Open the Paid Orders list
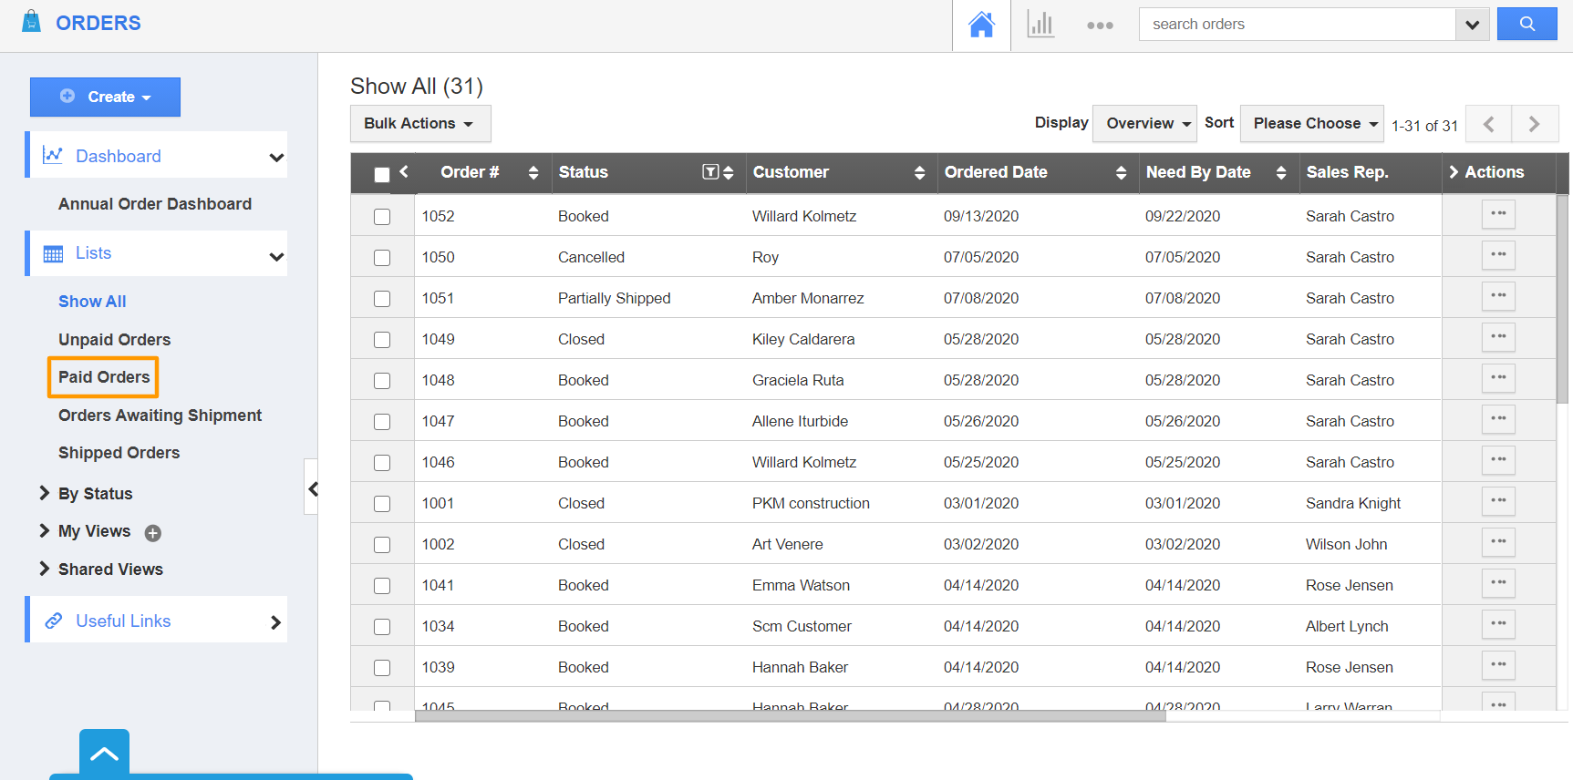Image resolution: width=1573 pixels, height=780 pixels. [x=104, y=377]
